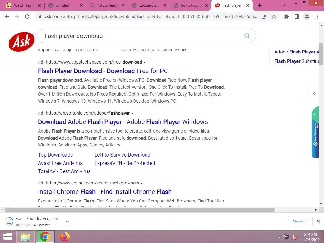Open download options caret for iso file

pyautogui.click(x=67, y=221)
